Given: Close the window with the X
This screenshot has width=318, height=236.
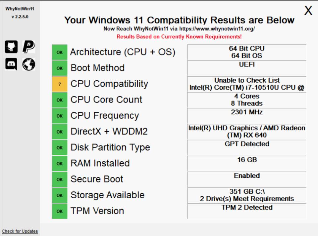Looking at the screenshot, I should [x=308, y=10].
